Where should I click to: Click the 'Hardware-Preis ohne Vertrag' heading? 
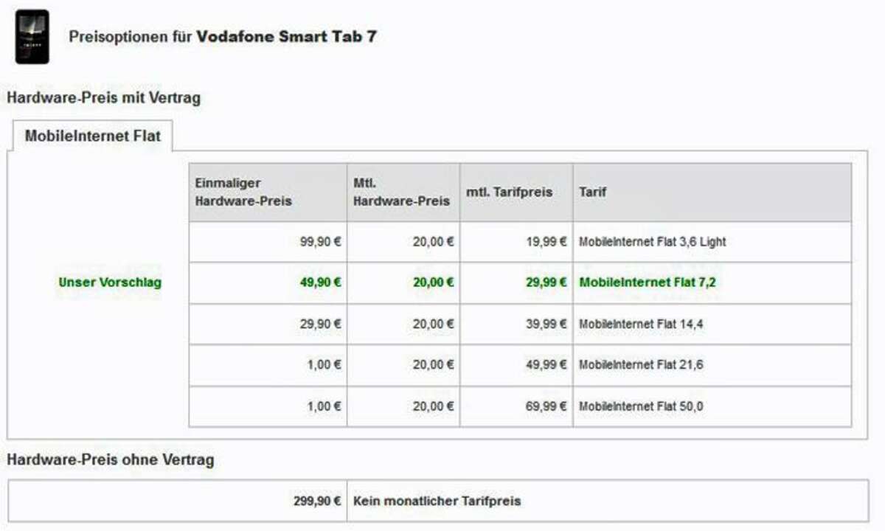111,460
